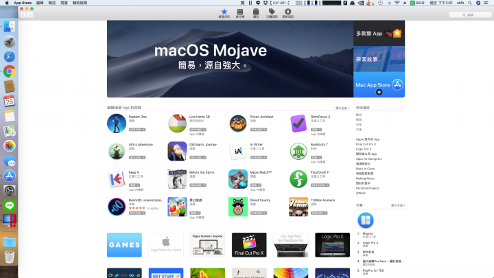Open the Live Home 3D app icon
Viewport: 494px width, 278px height.
pos(177,124)
